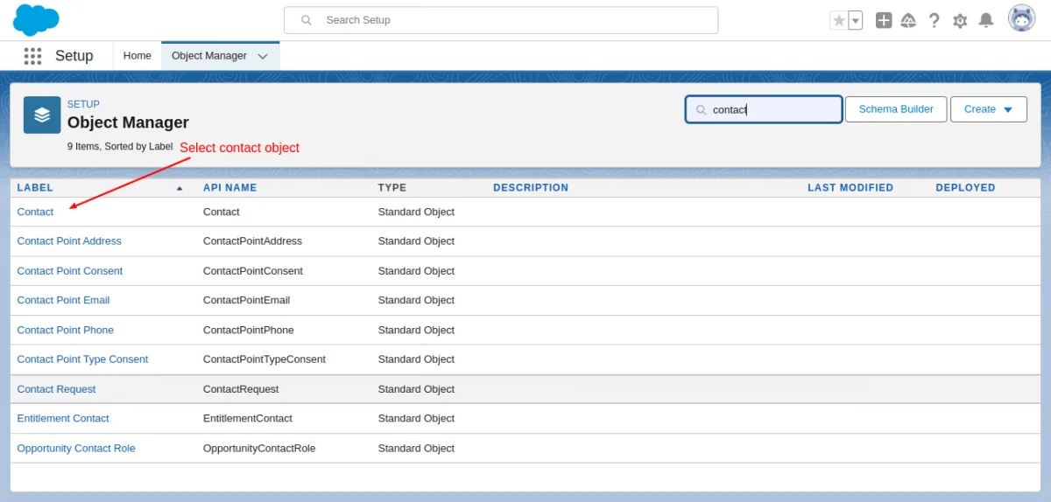
Task: Expand the Object Manager tab chevron
Action: 263,56
